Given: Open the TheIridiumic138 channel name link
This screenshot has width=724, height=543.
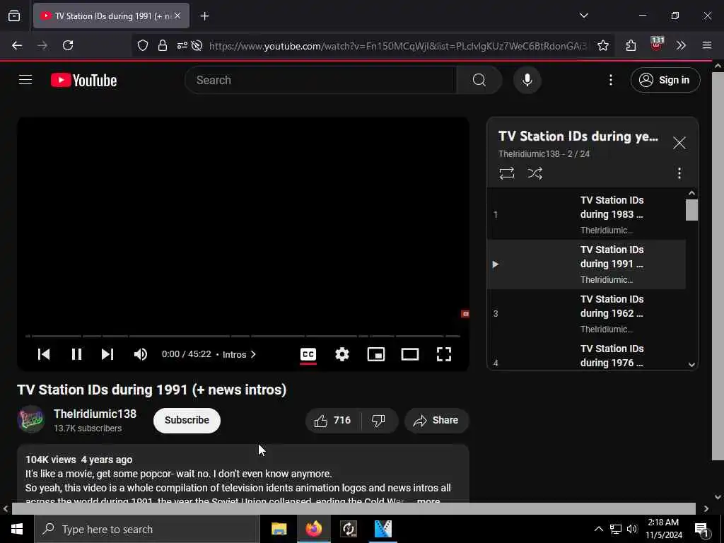Looking at the screenshot, I should pyautogui.click(x=95, y=414).
